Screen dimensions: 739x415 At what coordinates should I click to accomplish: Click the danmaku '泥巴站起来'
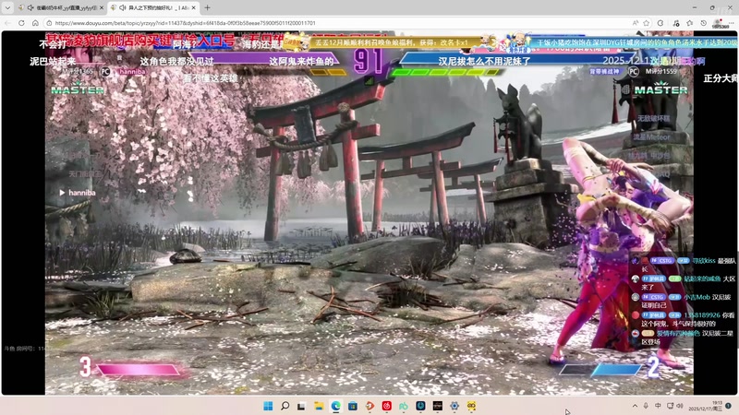pos(53,61)
